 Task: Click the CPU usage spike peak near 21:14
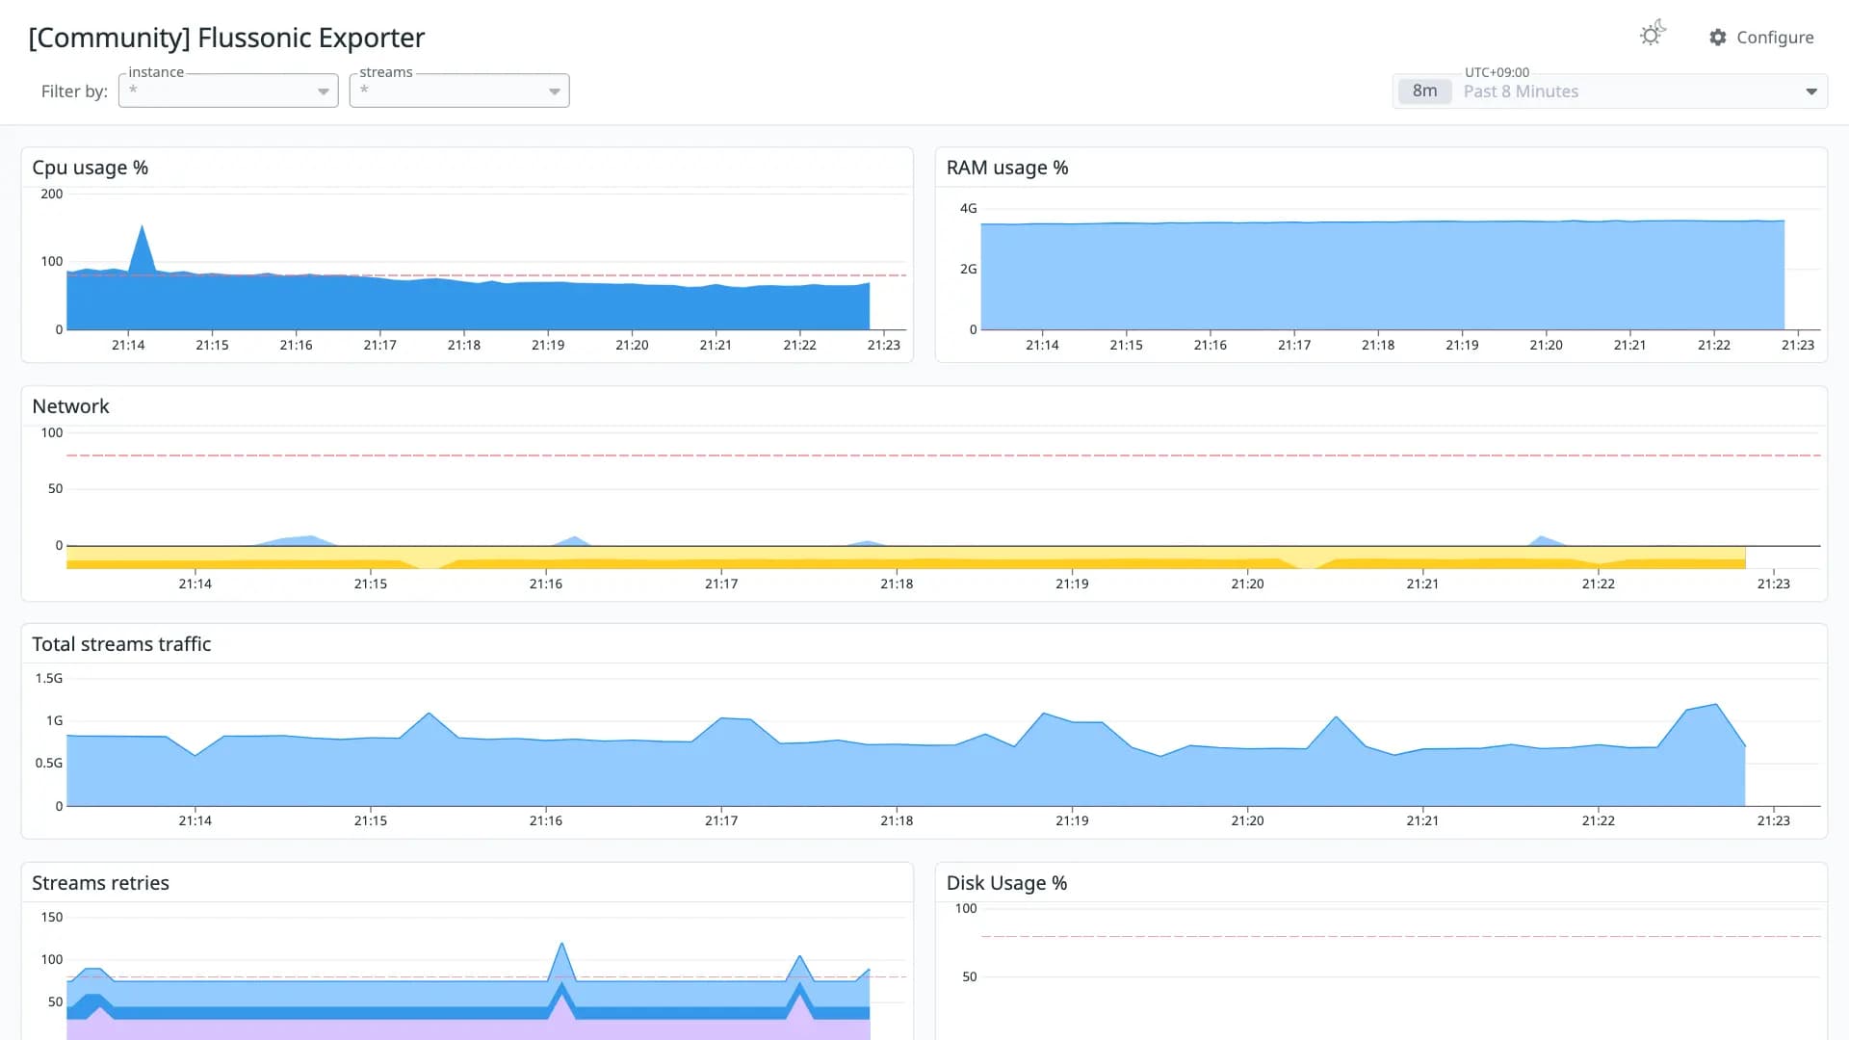(x=143, y=226)
